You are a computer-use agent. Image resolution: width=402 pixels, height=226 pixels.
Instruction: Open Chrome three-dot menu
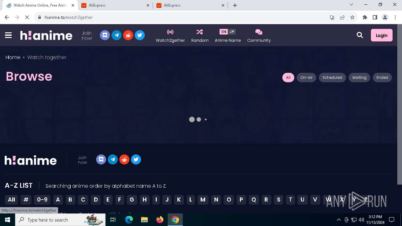point(395,17)
